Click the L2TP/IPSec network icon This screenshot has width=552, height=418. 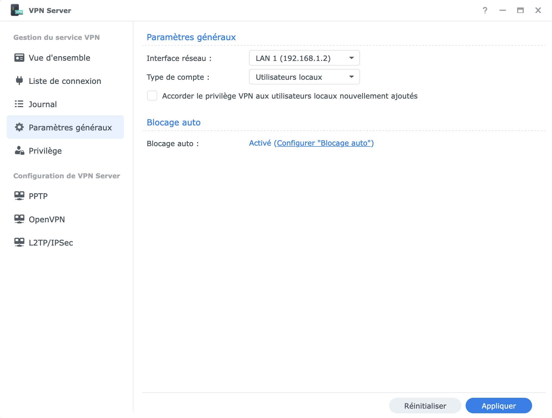coord(19,242)
